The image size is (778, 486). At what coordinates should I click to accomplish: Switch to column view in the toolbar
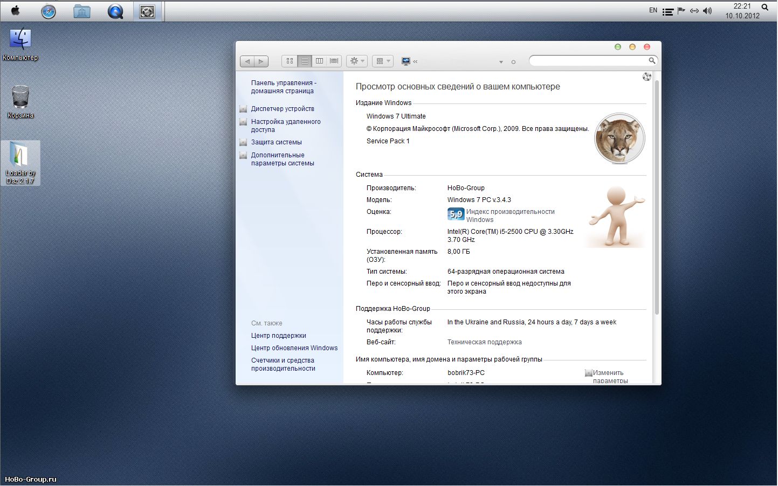coord(319,61)
